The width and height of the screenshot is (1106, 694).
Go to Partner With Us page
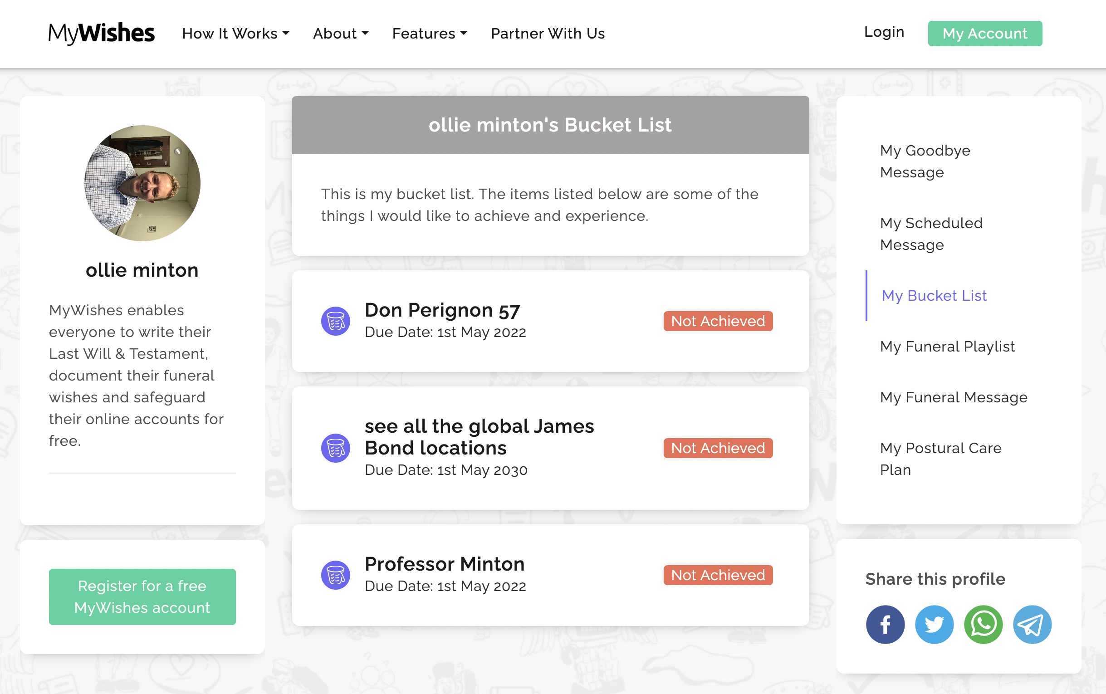coord(548,34)
